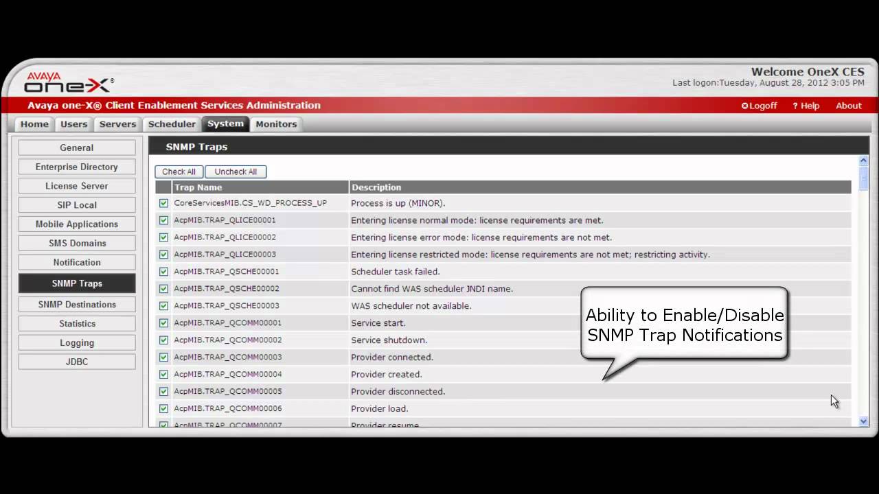Open General settings in sidebar

click(77, 148)
